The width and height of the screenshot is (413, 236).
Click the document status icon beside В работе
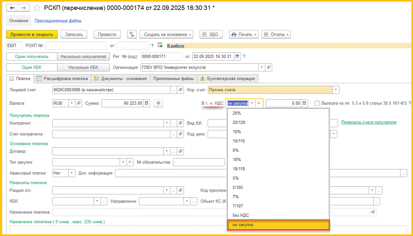point(160,45)
